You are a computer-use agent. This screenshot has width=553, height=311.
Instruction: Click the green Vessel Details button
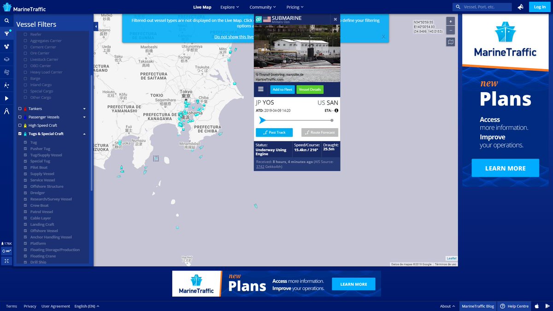310,89
